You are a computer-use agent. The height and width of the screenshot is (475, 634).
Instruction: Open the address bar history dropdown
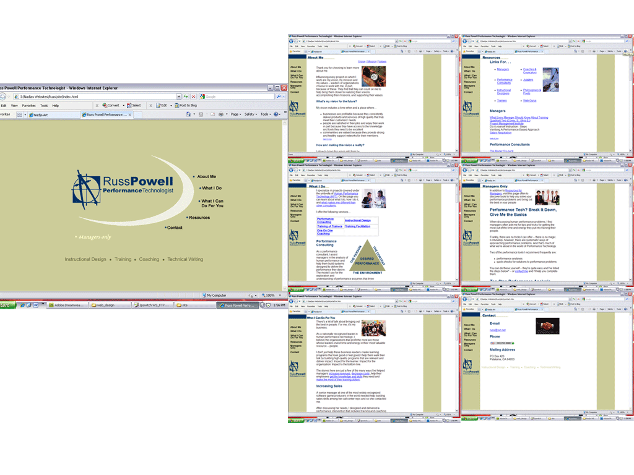pos(179,96)
